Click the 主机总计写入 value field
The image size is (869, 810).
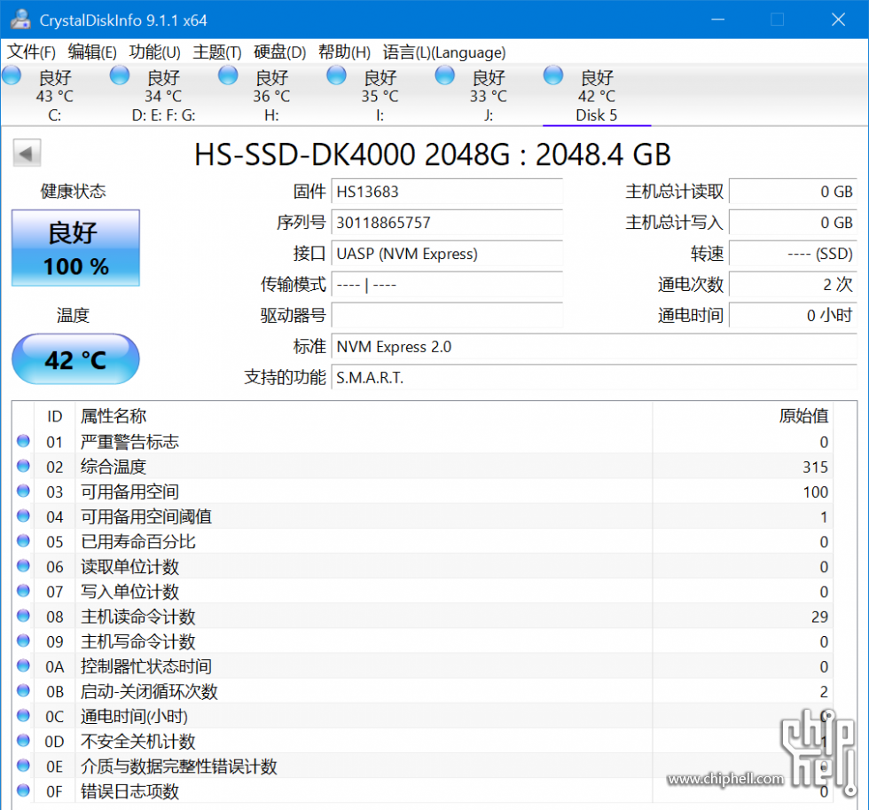tap(793, 223)
